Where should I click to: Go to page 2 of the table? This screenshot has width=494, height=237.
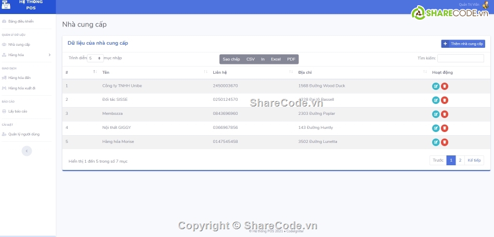point(460,161)
